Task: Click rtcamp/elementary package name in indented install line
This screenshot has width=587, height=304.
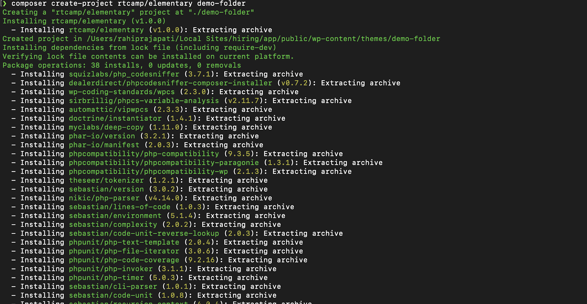Action: 106,30
